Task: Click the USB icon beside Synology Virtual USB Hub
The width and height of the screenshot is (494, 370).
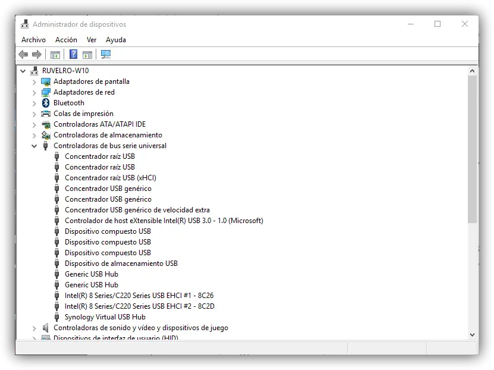Action: (56, 317)
